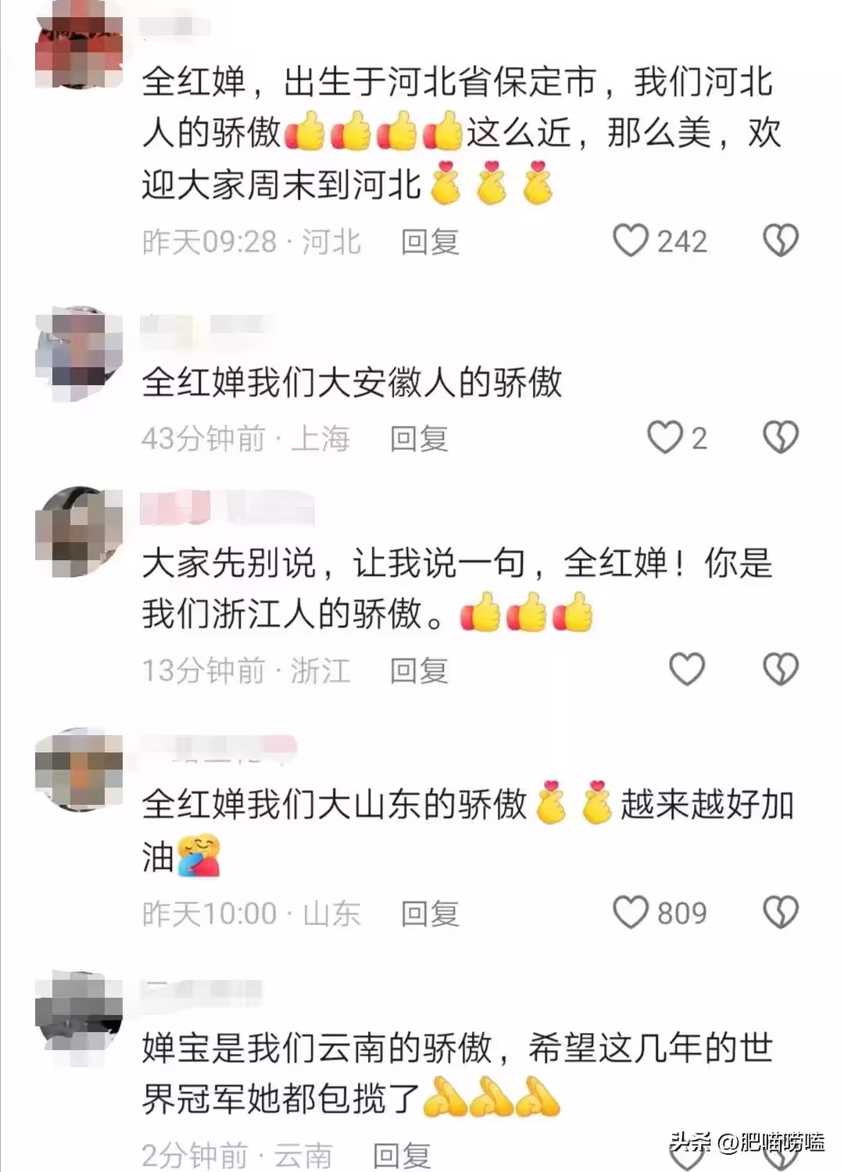Like the Hebei comment with 242 likes
The height and width of the screenshot is (1172, 844).
pyautogui.click(x=631, y=241)
